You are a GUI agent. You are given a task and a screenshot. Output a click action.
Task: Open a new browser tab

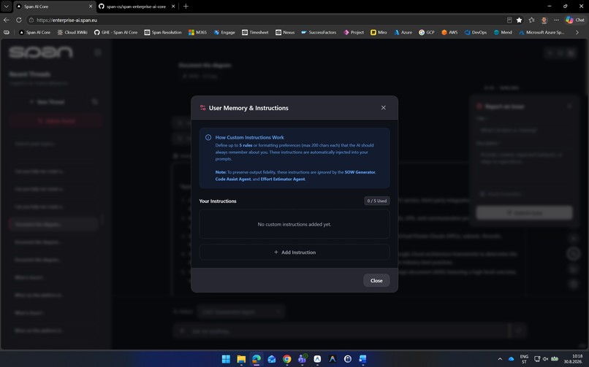[x=186, y=7]
